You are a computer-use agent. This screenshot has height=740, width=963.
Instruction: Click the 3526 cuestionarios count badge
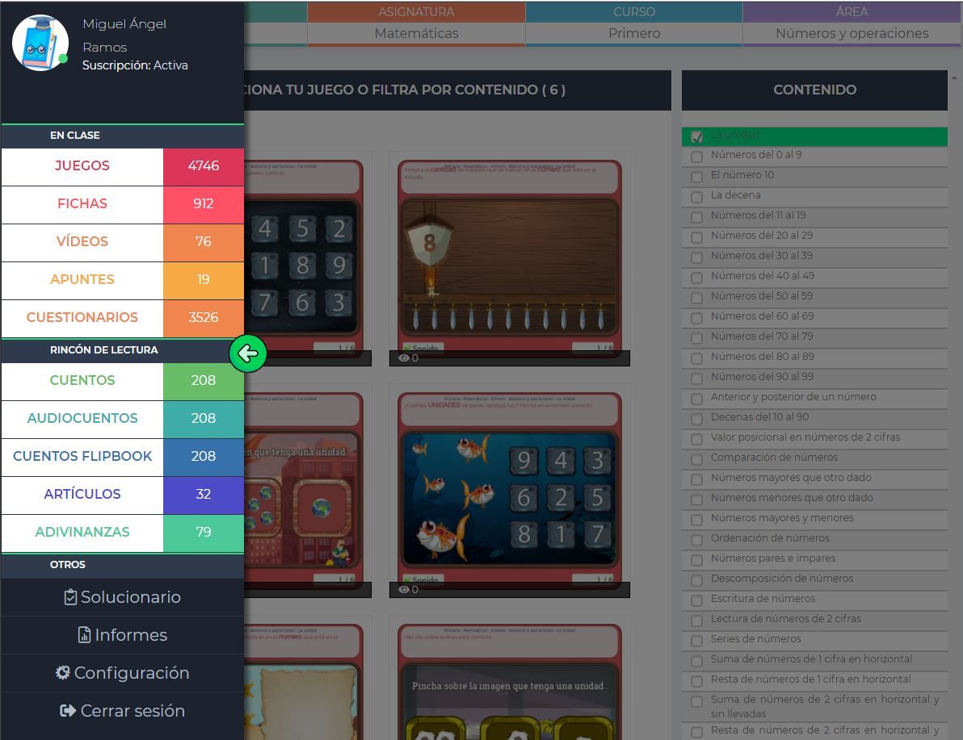204,319
